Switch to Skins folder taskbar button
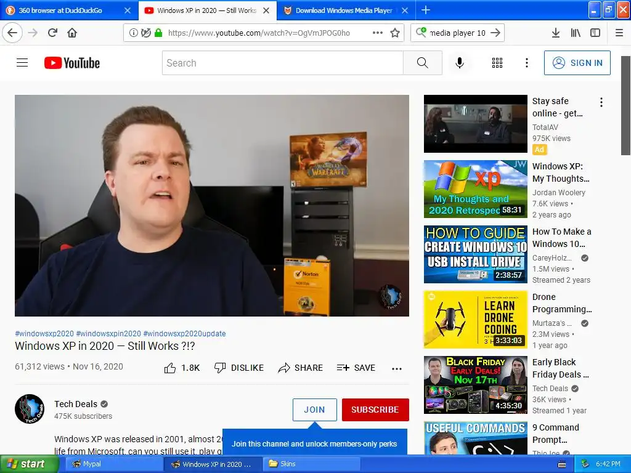This screenshot has width=631, height=473. point(311,464)
